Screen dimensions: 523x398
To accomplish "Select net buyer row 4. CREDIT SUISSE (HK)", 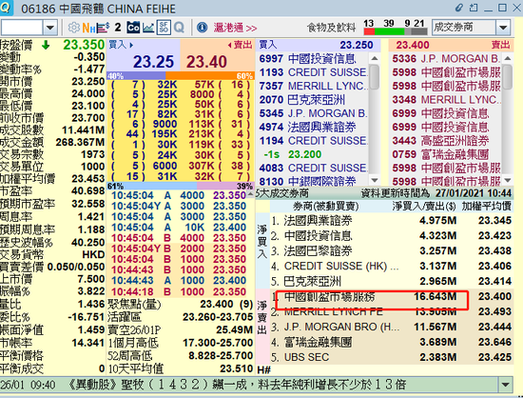I will (391, 266).
